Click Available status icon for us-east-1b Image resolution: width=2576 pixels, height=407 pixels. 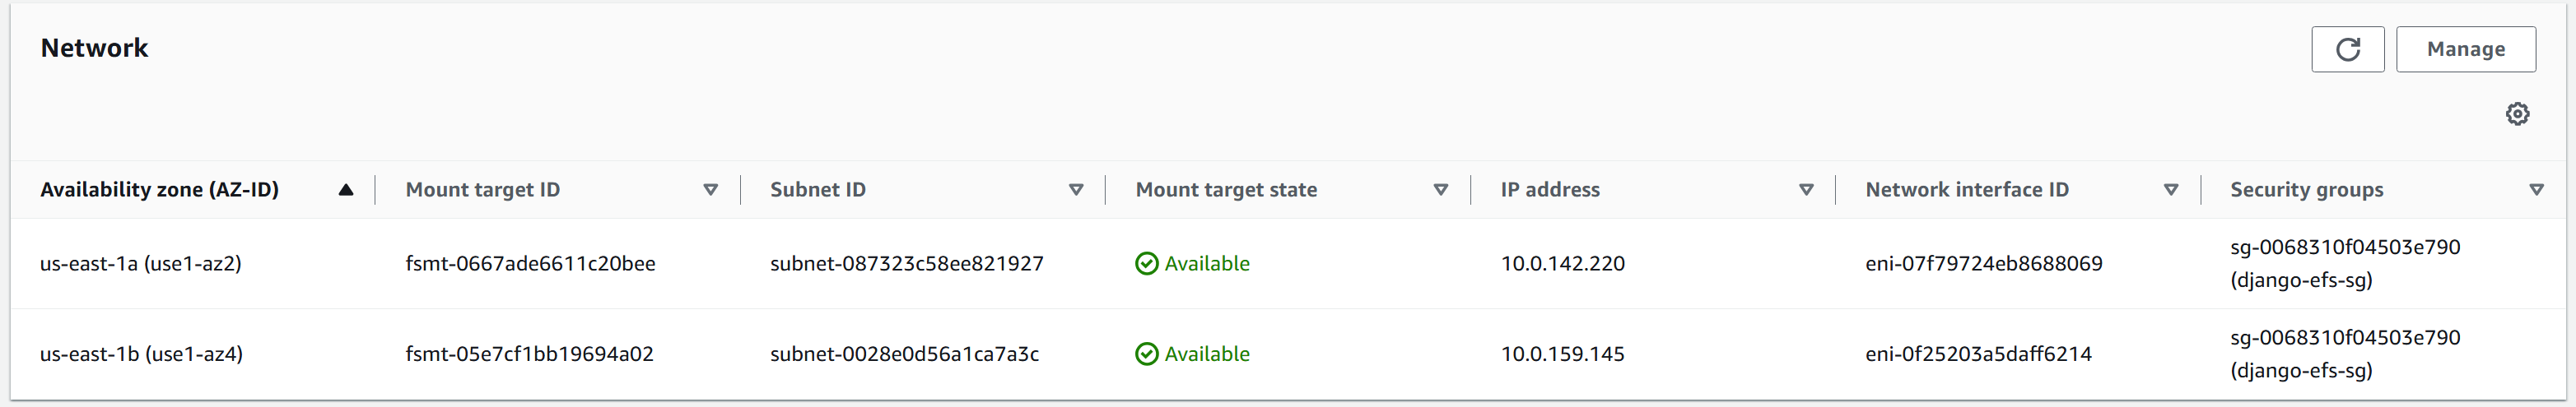(x=1147, y=354)
